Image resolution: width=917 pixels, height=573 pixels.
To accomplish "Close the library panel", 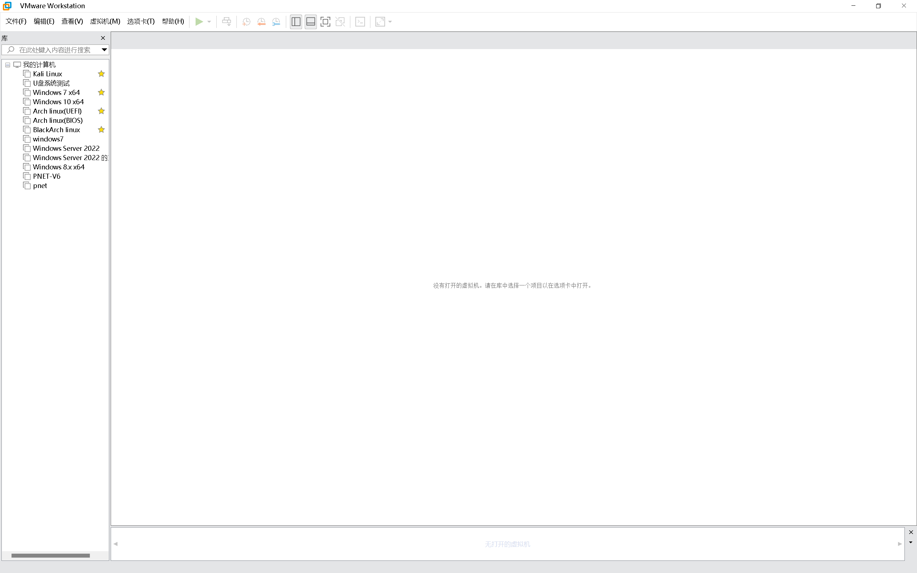I will pos(103,38).
